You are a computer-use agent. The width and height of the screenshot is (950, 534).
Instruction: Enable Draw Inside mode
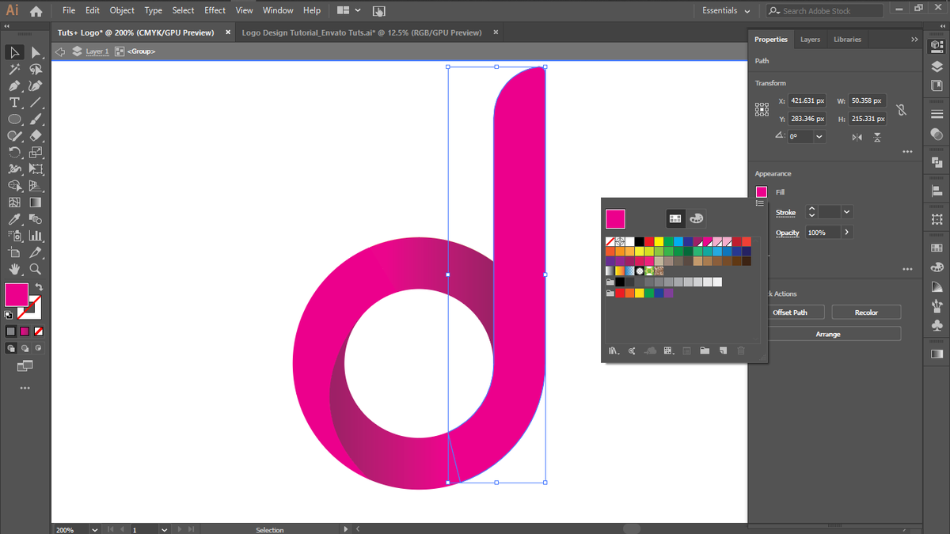coord(38,348)
